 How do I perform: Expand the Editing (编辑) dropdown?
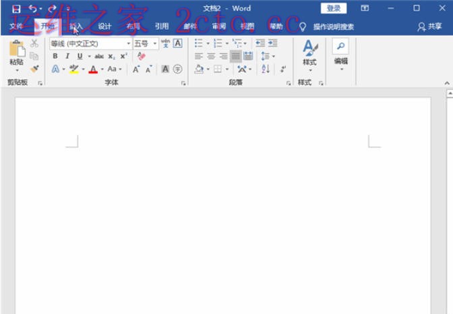coord(340,55)
